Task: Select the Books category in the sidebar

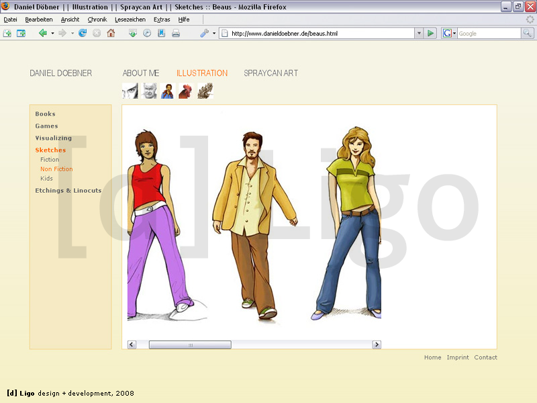Action: [45, 114]
